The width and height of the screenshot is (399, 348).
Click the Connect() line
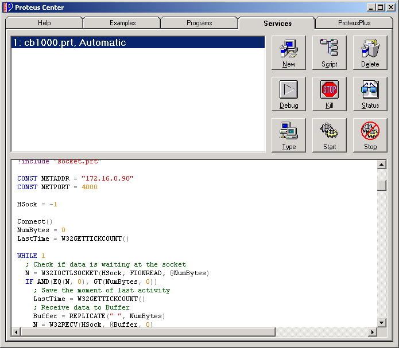point(35,221)
